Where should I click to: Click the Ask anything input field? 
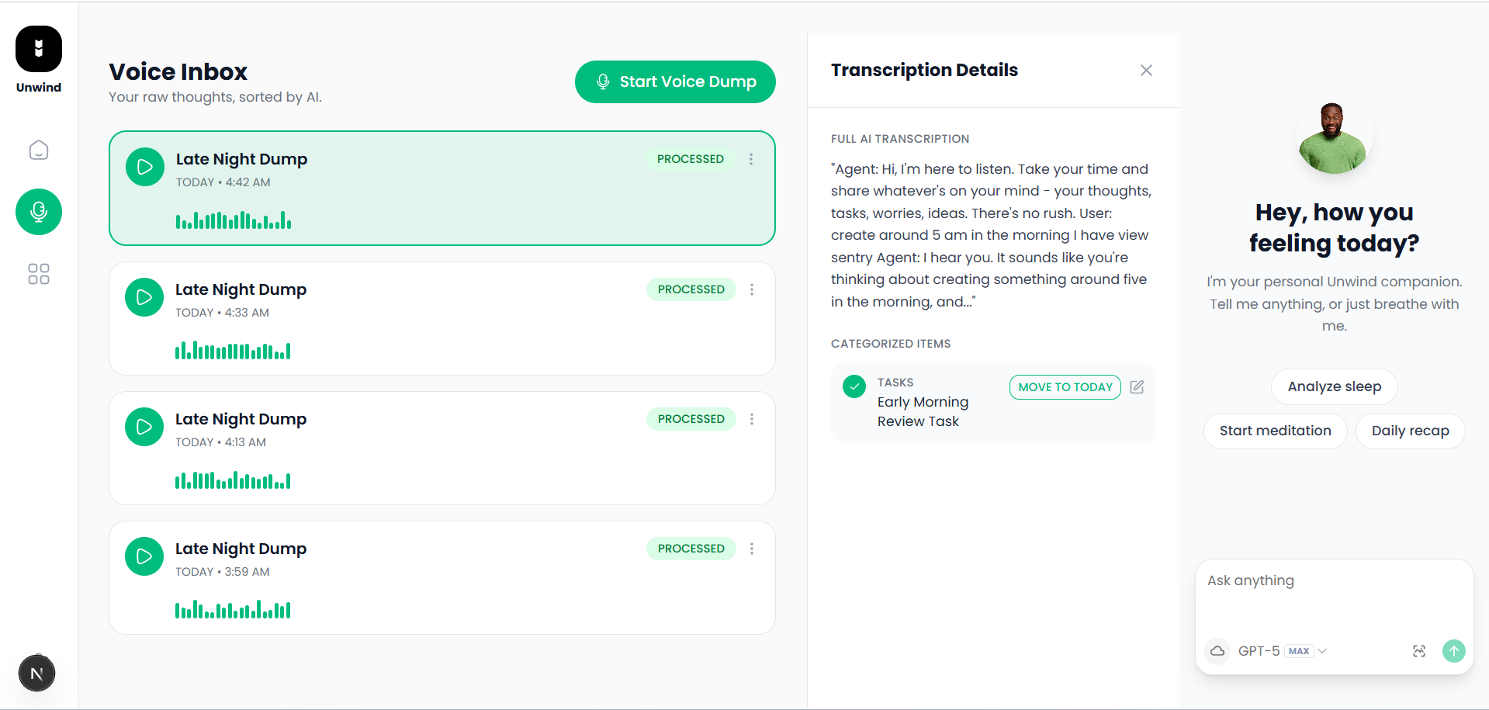pos(1333,597)
